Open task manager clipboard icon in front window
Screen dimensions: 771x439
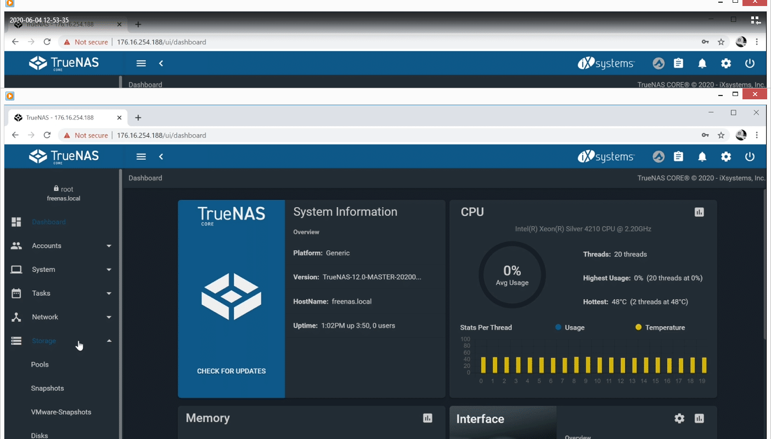(x=679, y=156)
